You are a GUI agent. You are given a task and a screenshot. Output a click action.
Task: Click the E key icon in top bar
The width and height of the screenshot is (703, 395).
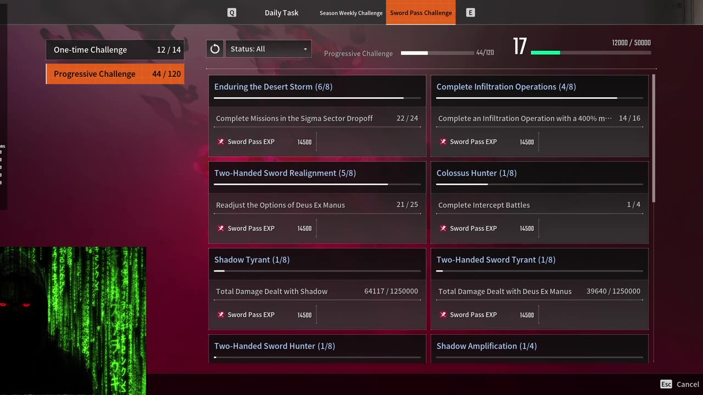(x=470, y=13)
